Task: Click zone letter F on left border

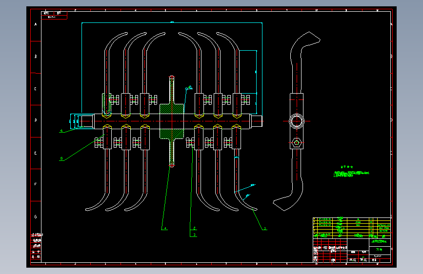Action: [36, 184]
